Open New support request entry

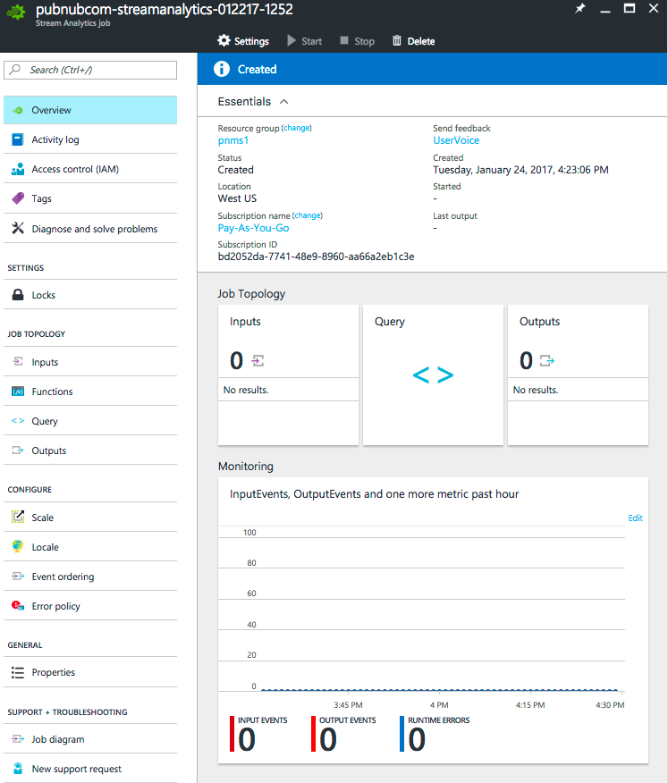coord(90,769)
